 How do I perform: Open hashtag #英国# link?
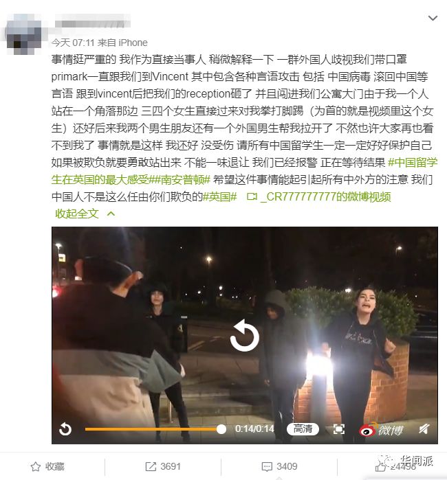220,196
